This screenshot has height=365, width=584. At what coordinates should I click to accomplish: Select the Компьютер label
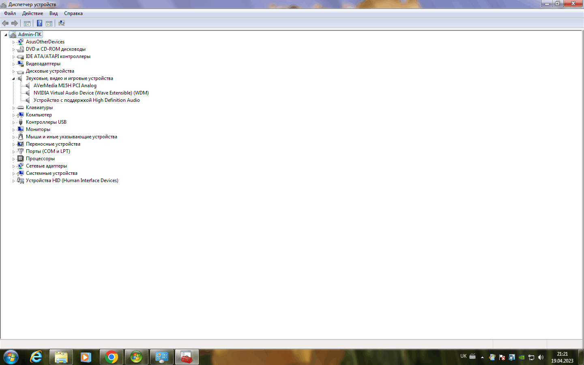point(39,115)
